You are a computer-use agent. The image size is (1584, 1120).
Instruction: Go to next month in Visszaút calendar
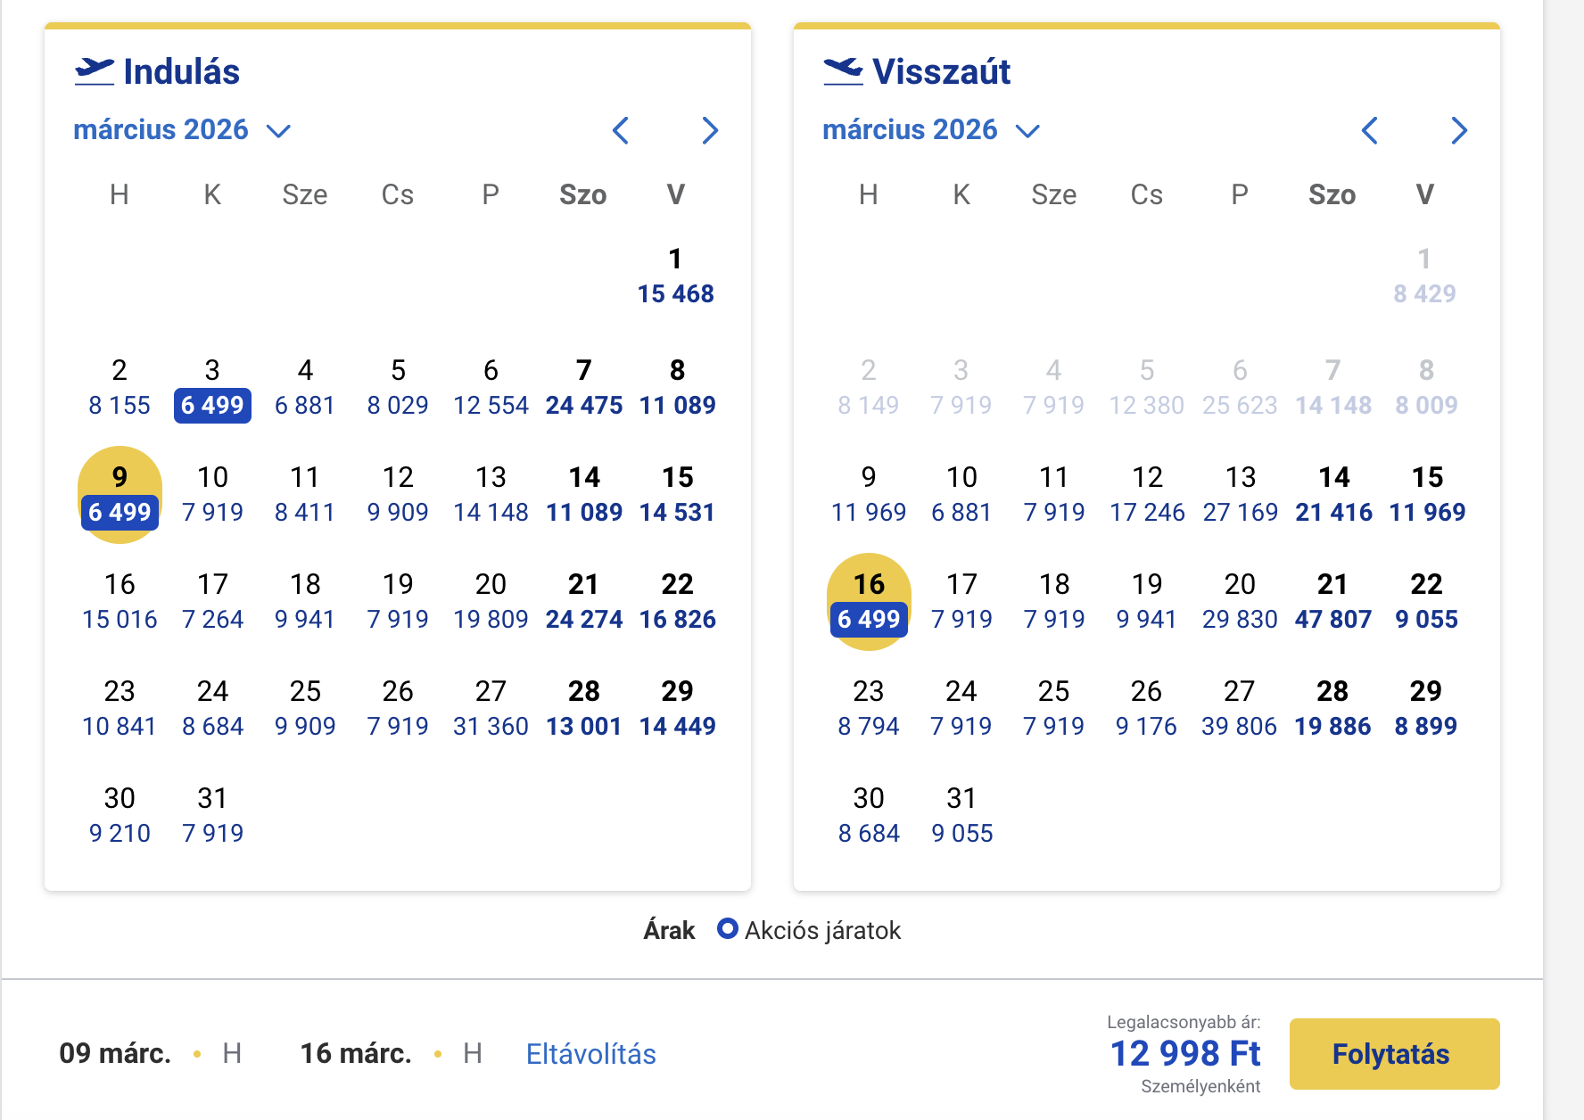1459,131
